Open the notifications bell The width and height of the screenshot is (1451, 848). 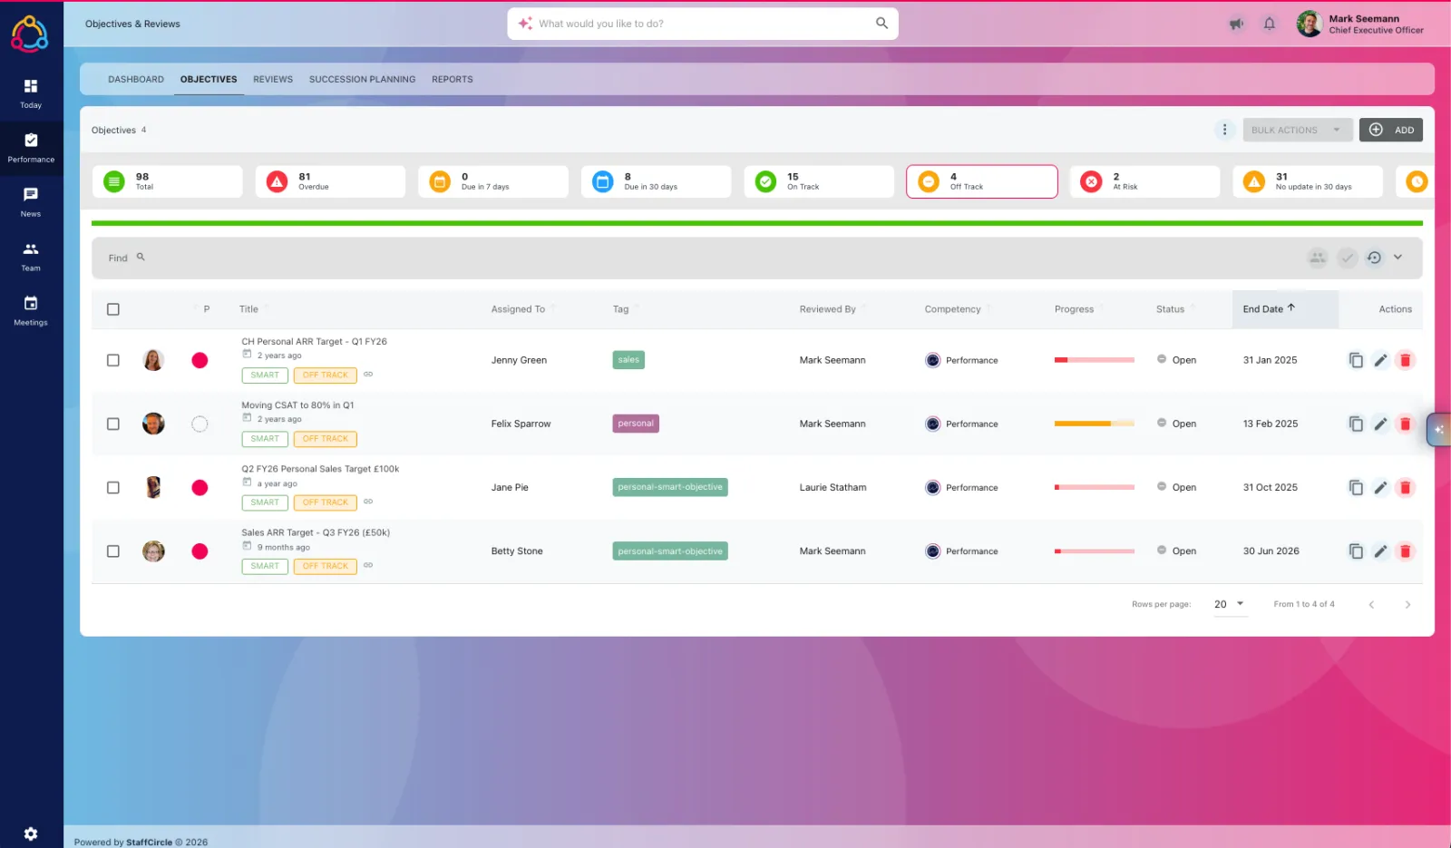click(x=1270, y=24)
